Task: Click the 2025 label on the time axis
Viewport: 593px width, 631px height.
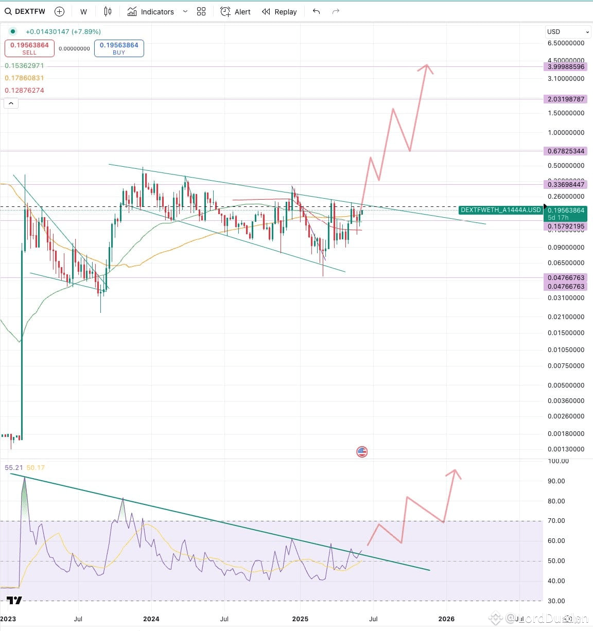Action: point(300,619)
